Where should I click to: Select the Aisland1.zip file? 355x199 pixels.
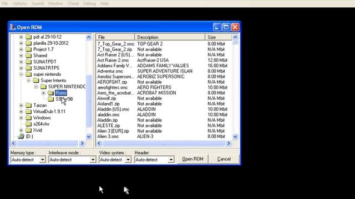pos(109,104)
